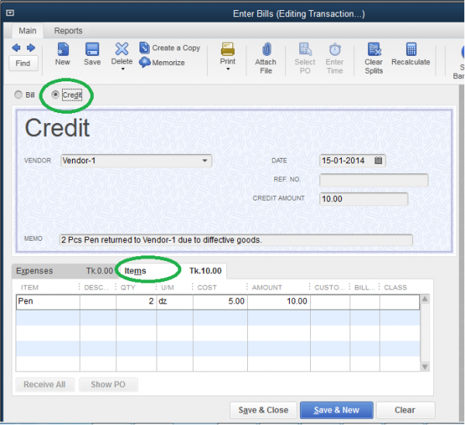
Task: Click the Show PO button
Action: click(x=108, y=385)
